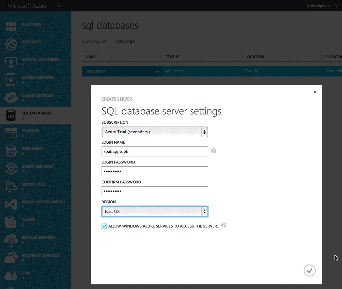
Task: Open Mobile Services from the sidebar
Action: pyautogui.click(x=11, y=80)
